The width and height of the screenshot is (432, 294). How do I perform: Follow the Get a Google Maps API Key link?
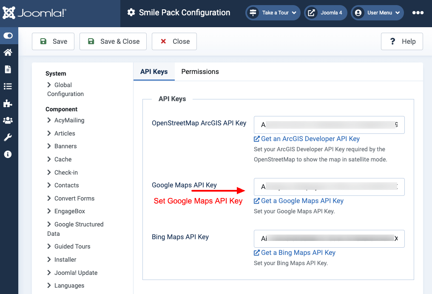(x=302, y=201)
